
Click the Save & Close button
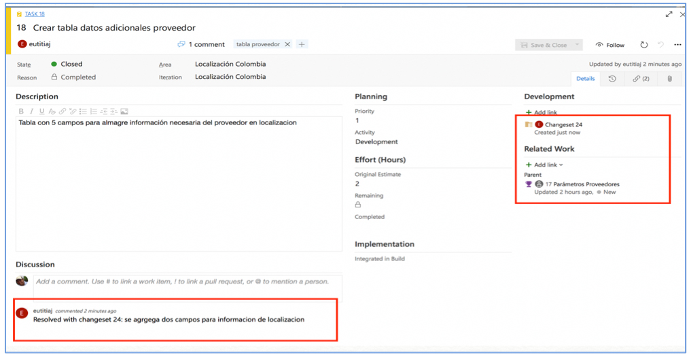click(544, 45)
